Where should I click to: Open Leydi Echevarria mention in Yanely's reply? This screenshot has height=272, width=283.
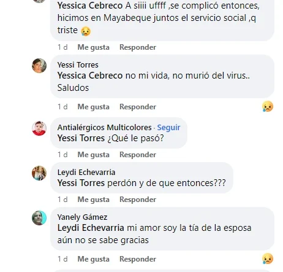click(91, 228)
